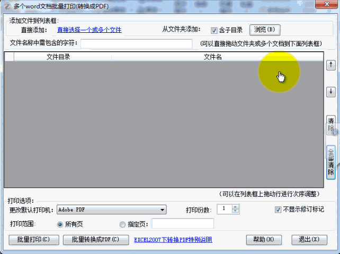
Task: Click the 批量转换成PDF(C) button
Action: click(95, 240)
